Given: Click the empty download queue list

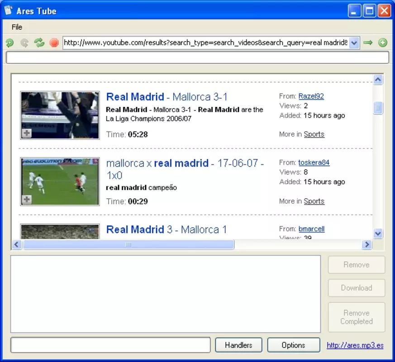Looking at the screenshot, I should coord(166,294).
